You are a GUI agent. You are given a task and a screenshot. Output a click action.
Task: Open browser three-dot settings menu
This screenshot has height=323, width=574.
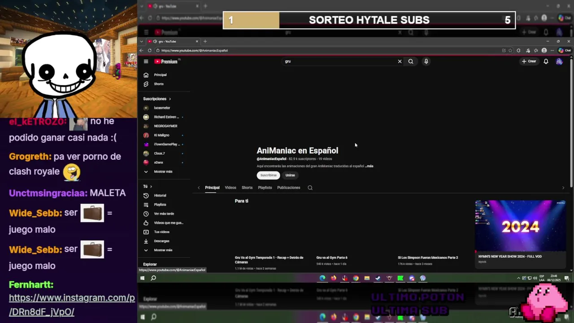[x=552, y=50]
